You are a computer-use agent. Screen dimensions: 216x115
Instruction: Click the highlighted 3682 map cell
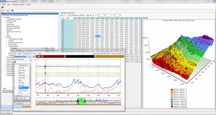pos(97,36)
